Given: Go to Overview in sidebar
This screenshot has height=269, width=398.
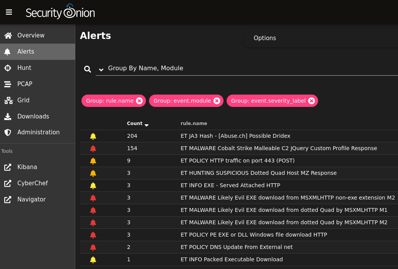Looking at the screenshot, I should point(37,36).
